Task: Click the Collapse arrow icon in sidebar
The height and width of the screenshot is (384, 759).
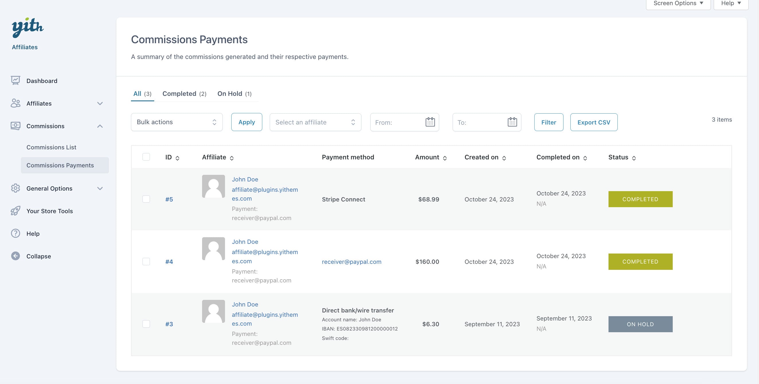Action: [15, 256]
